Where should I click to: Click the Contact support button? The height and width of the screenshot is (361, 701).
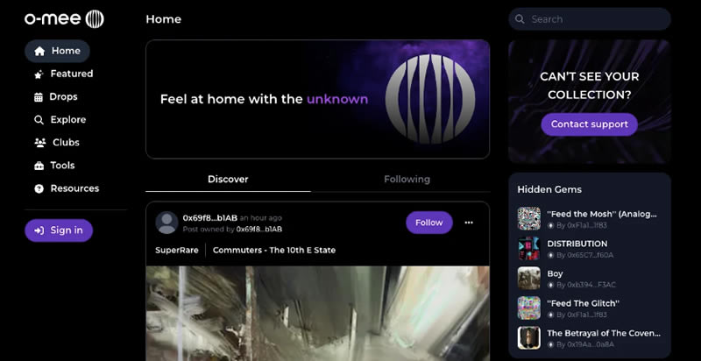tap(589, 124)
